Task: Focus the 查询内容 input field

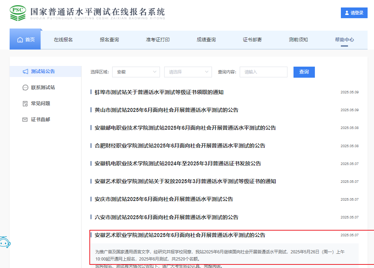Action: [x=263, y=72]
